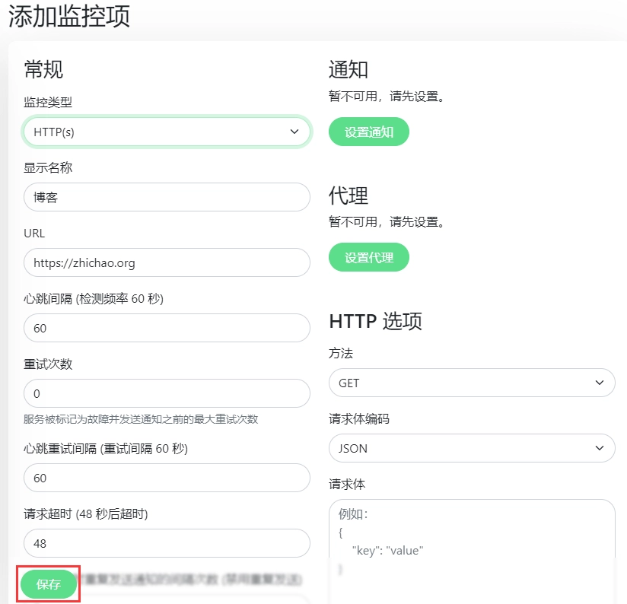The image size is (627, 604).
Task: Click the 设置代理 button
Action: click(369, 257)
